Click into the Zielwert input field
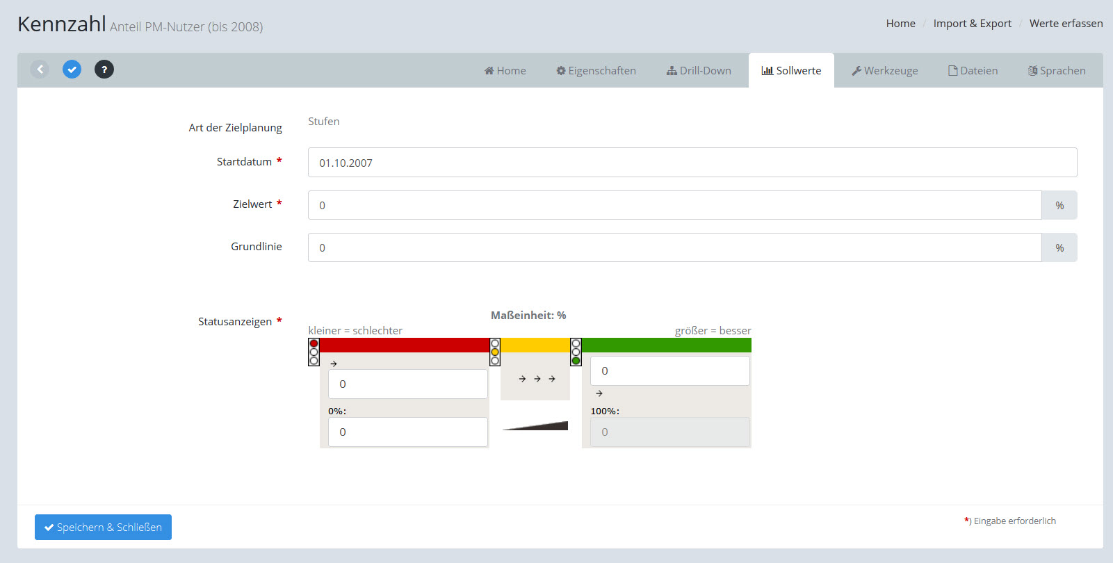The image size is (1113, 563). pyautogui.click(x=674, y=206)
